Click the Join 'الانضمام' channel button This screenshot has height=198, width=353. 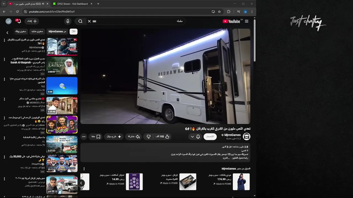coord(210,136)
